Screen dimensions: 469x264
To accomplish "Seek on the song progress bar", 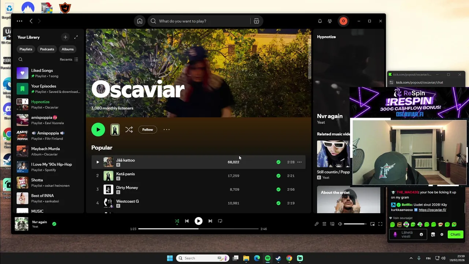I will point(198,229).
